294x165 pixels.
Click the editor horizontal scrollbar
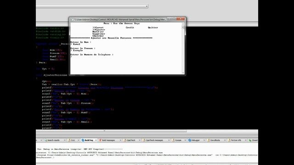click(111, 131)
